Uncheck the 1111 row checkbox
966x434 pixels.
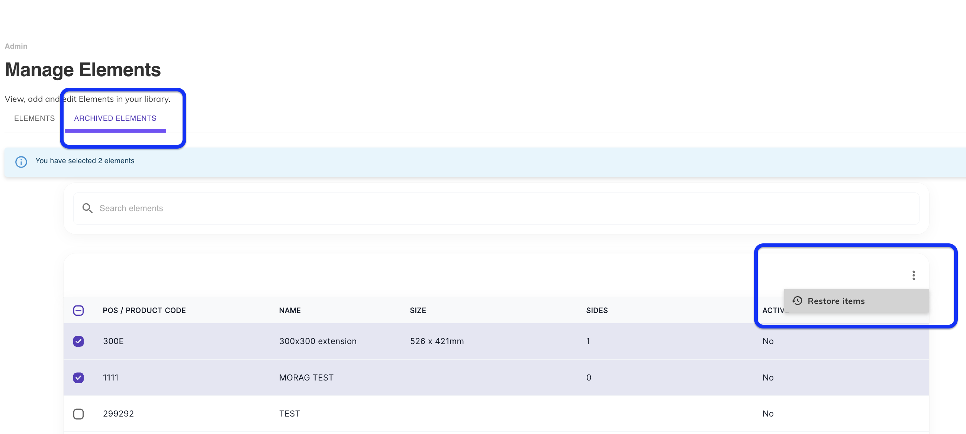pyautogui.click(x=78, y=378)
